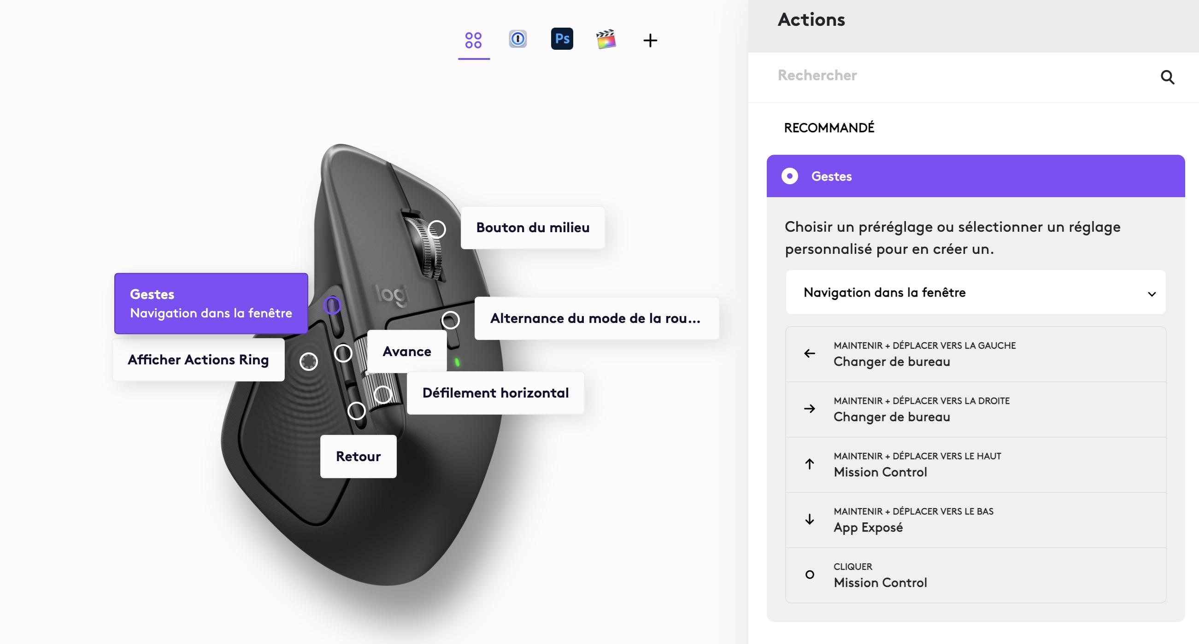
Task: Select the Gestes radio button
Action: 789,176
